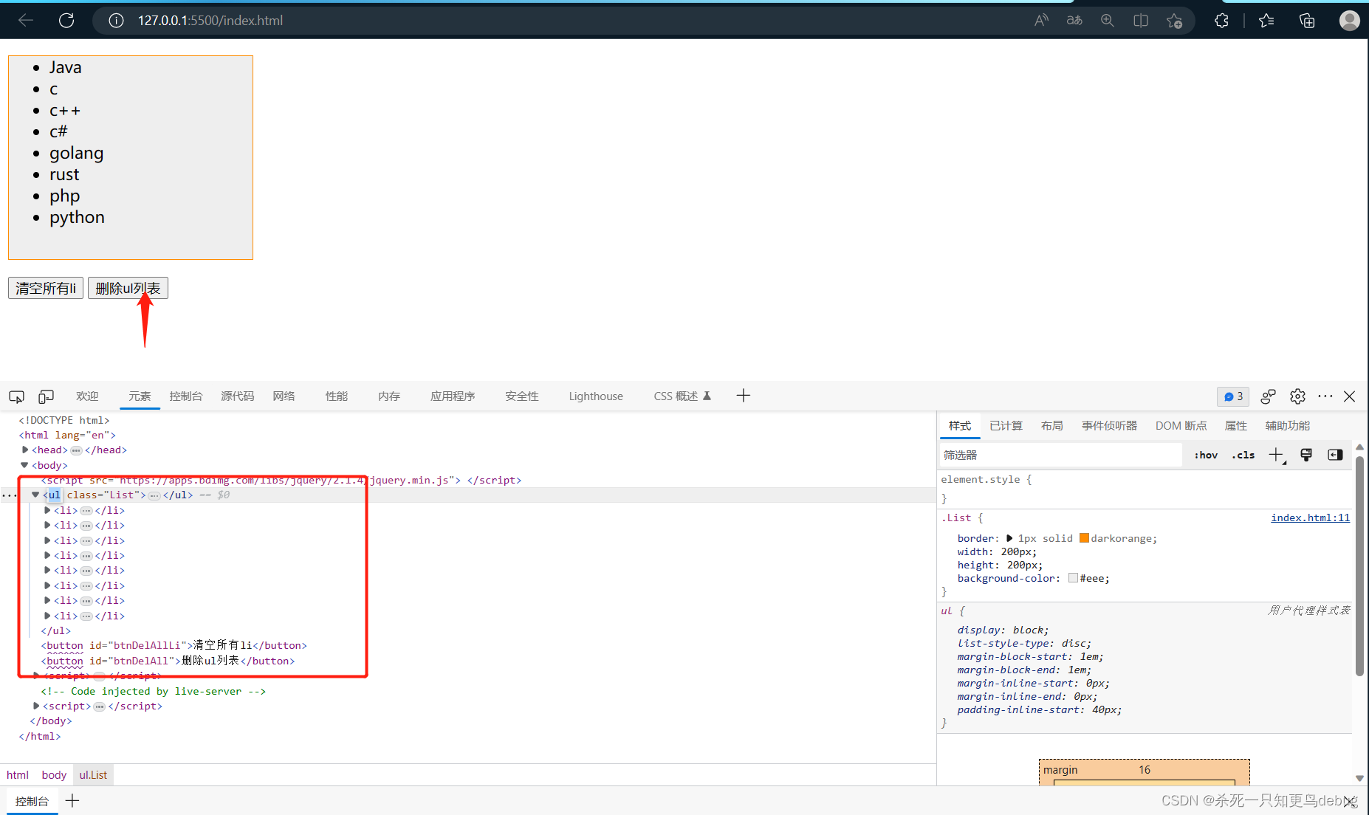
Task: Open DevTools settings gear
Action: (x=1297, y=396)
